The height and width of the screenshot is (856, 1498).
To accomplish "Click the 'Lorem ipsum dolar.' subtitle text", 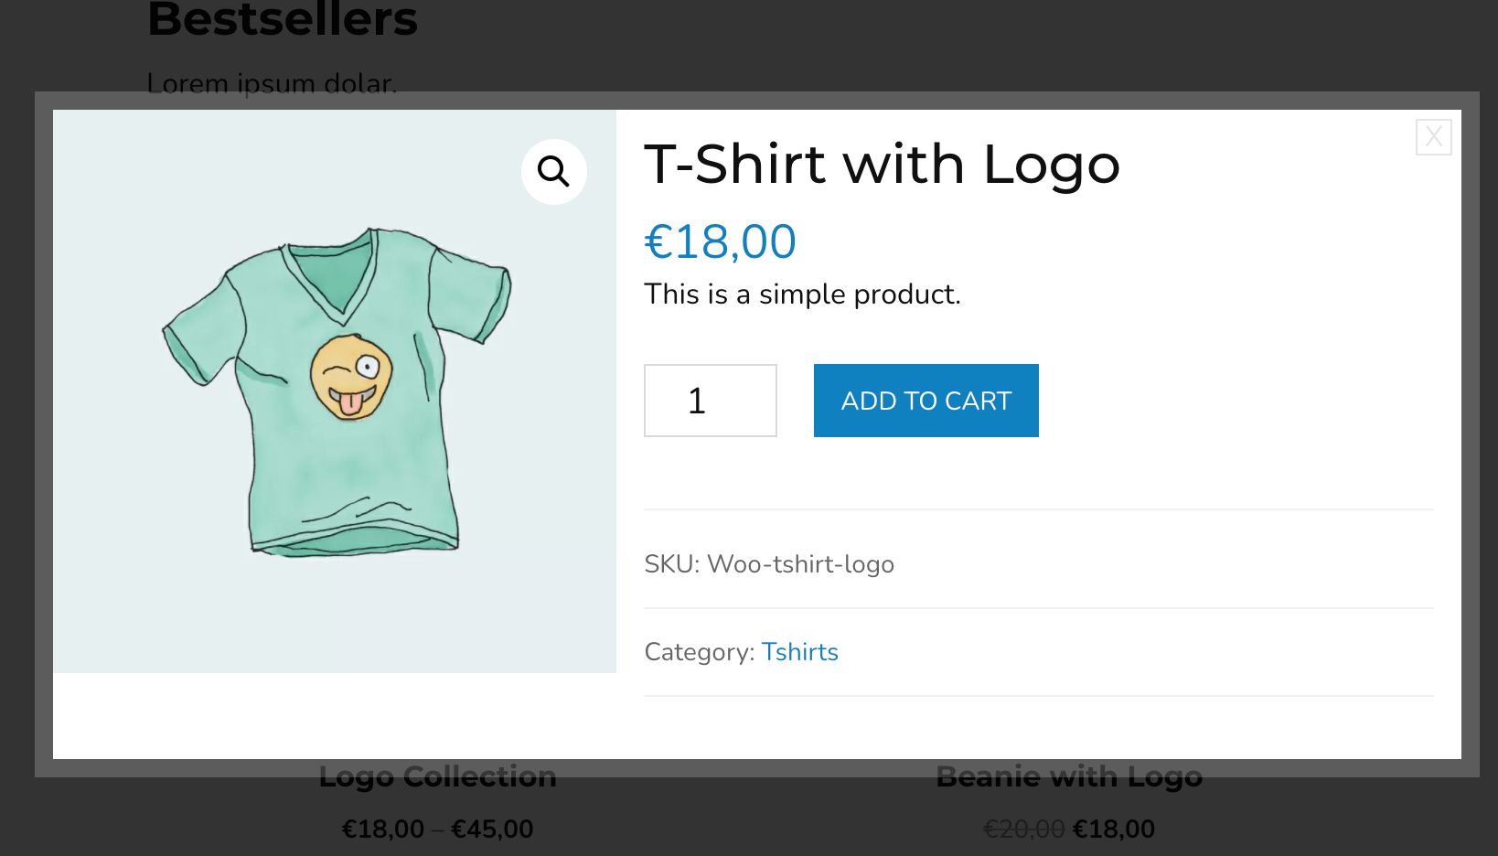I will [x=272, y=83].
